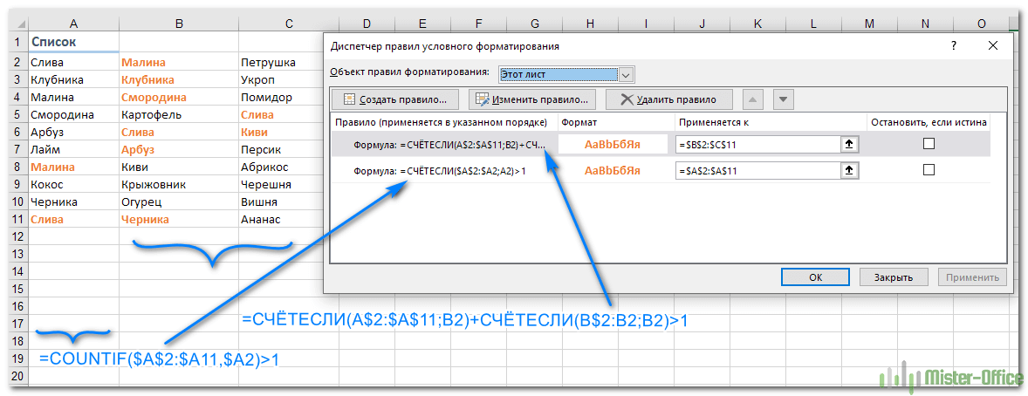Open the 'Этот лист' rules scope dropdown
1028x396 pixels.
pos(625,75)
